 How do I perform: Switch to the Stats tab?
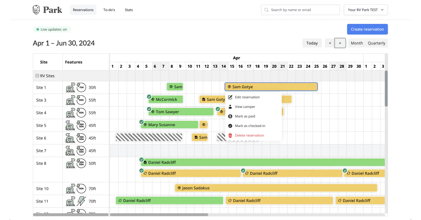click(x=129, y=10)
